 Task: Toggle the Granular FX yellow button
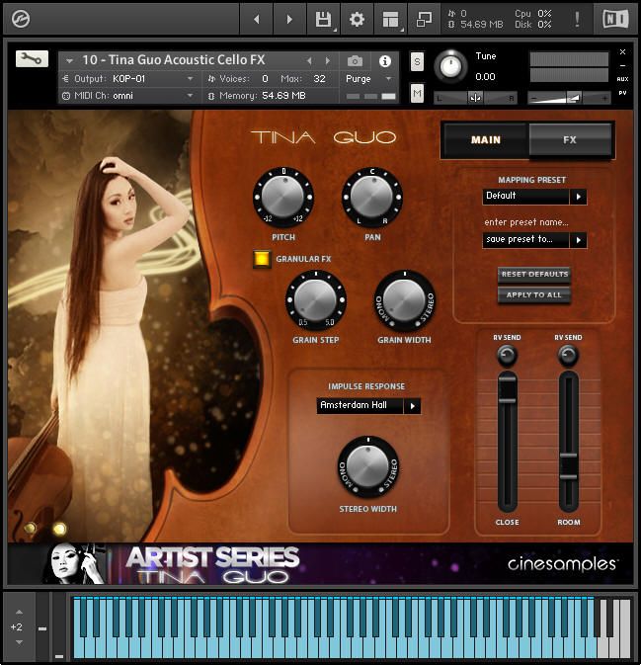[x=262, y=259]
